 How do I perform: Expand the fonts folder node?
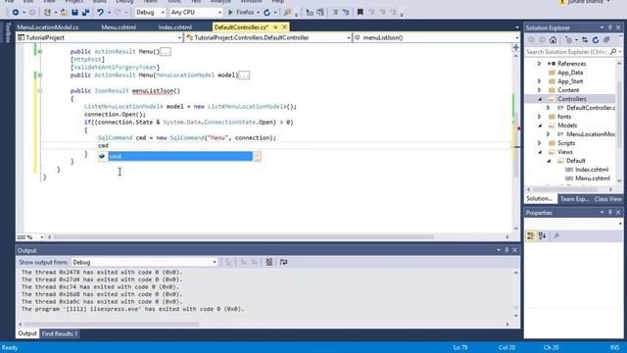click(540, 117)
